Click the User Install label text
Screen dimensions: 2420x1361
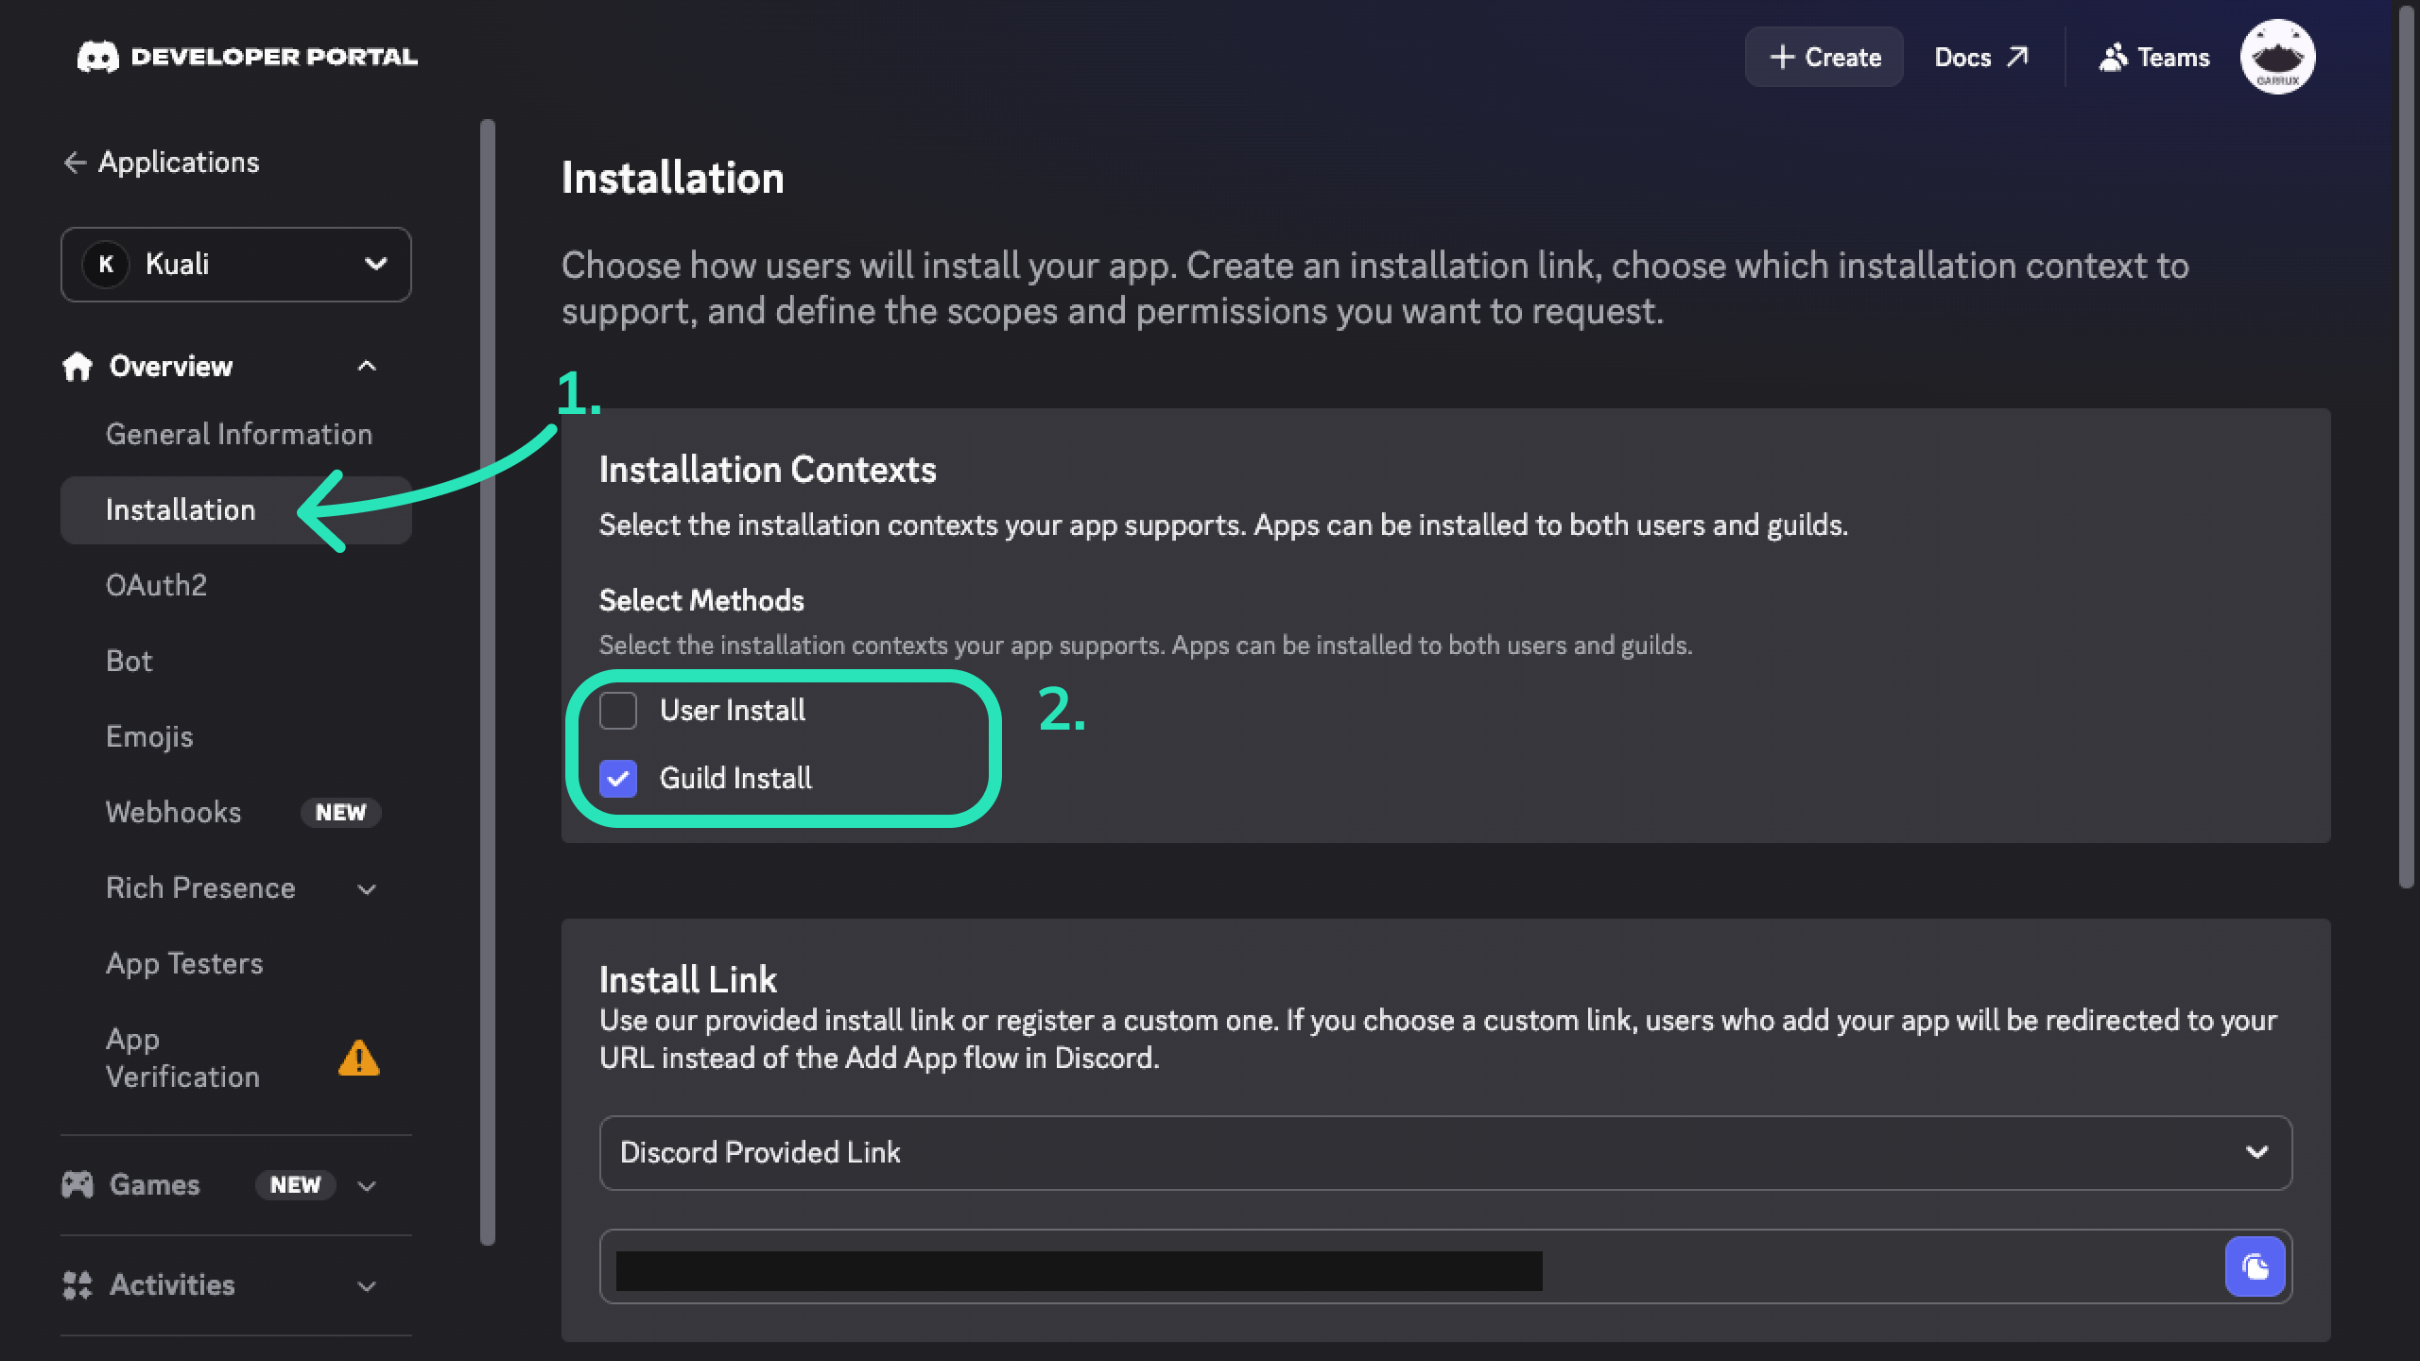tap(733, 711)
